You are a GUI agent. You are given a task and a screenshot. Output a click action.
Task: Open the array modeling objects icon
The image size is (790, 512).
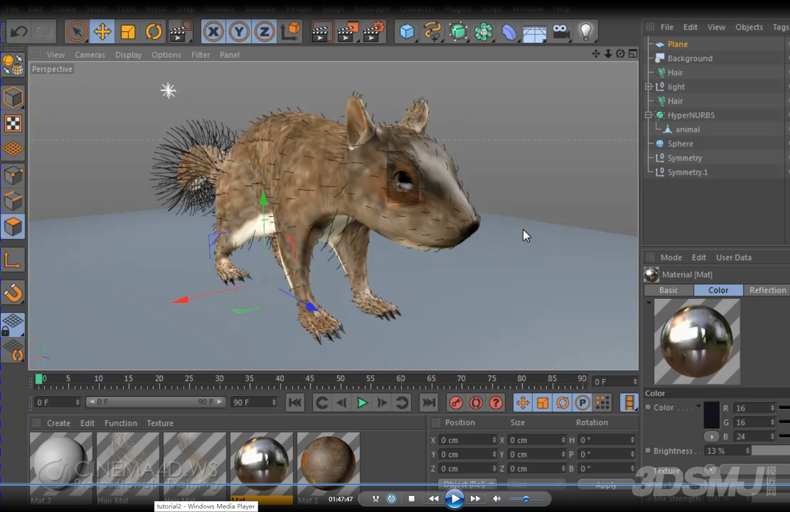(484, 32)
